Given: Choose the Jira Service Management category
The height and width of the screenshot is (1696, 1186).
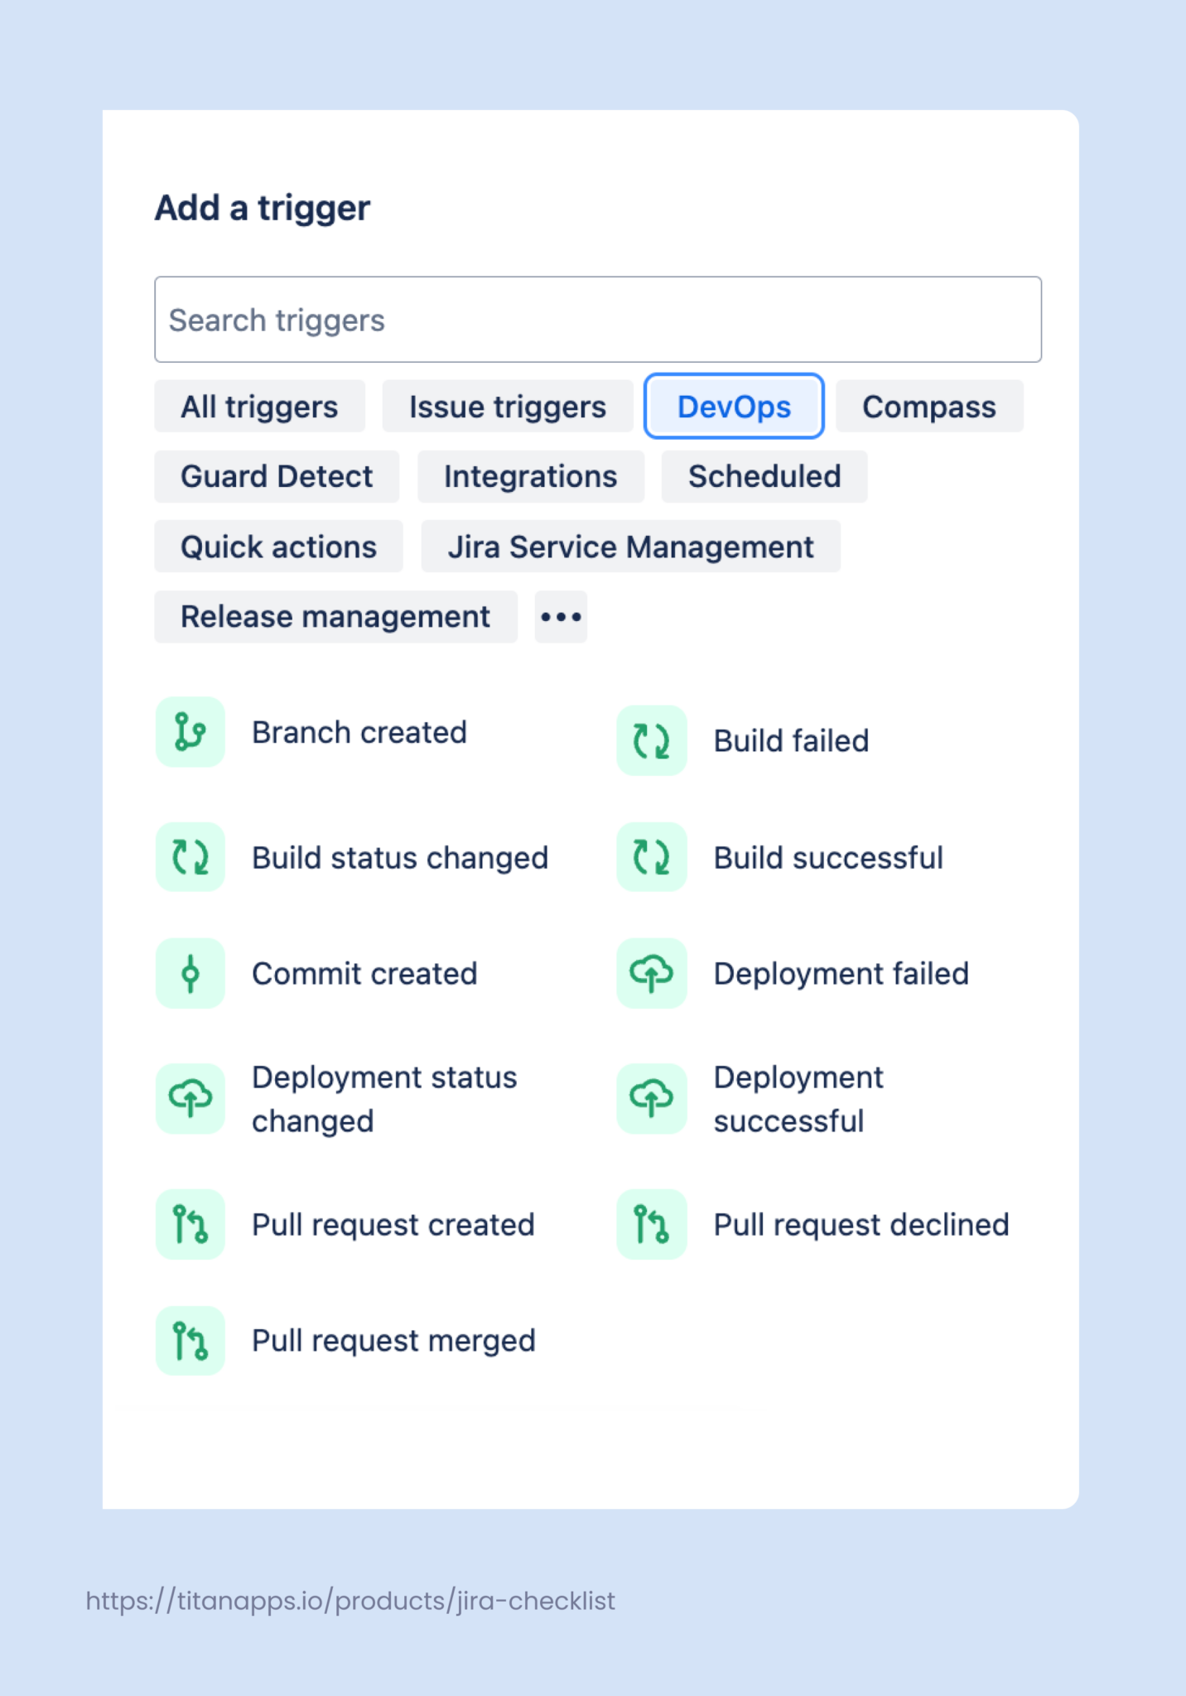Looking at the screenshot, I should pos(631,546).
